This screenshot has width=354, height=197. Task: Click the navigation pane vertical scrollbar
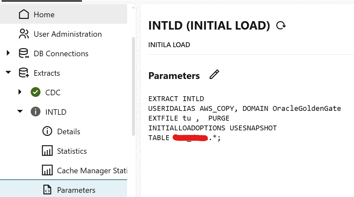pyautogui.click(x=133, y=86)
